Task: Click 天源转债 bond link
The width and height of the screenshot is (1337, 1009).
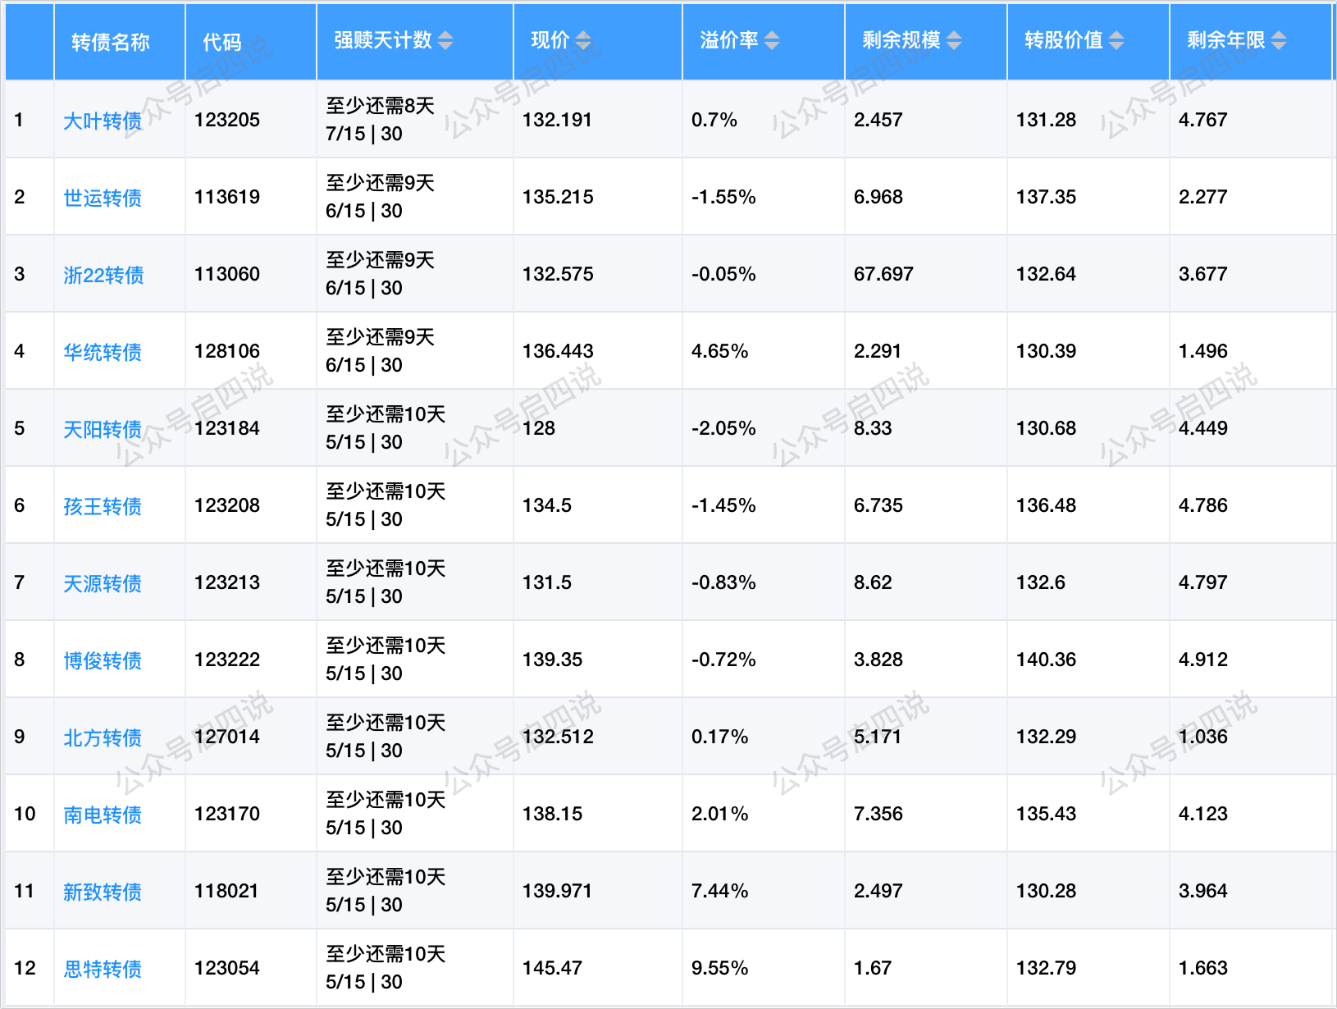Action: 103,584
